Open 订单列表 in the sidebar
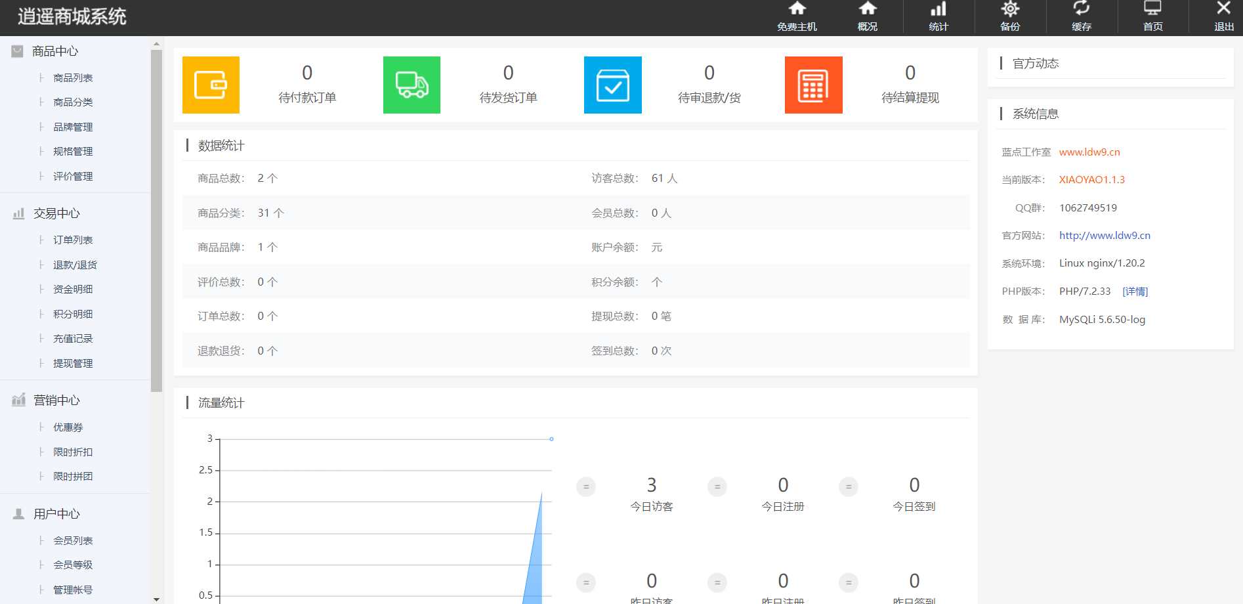 tap(73, 240)
